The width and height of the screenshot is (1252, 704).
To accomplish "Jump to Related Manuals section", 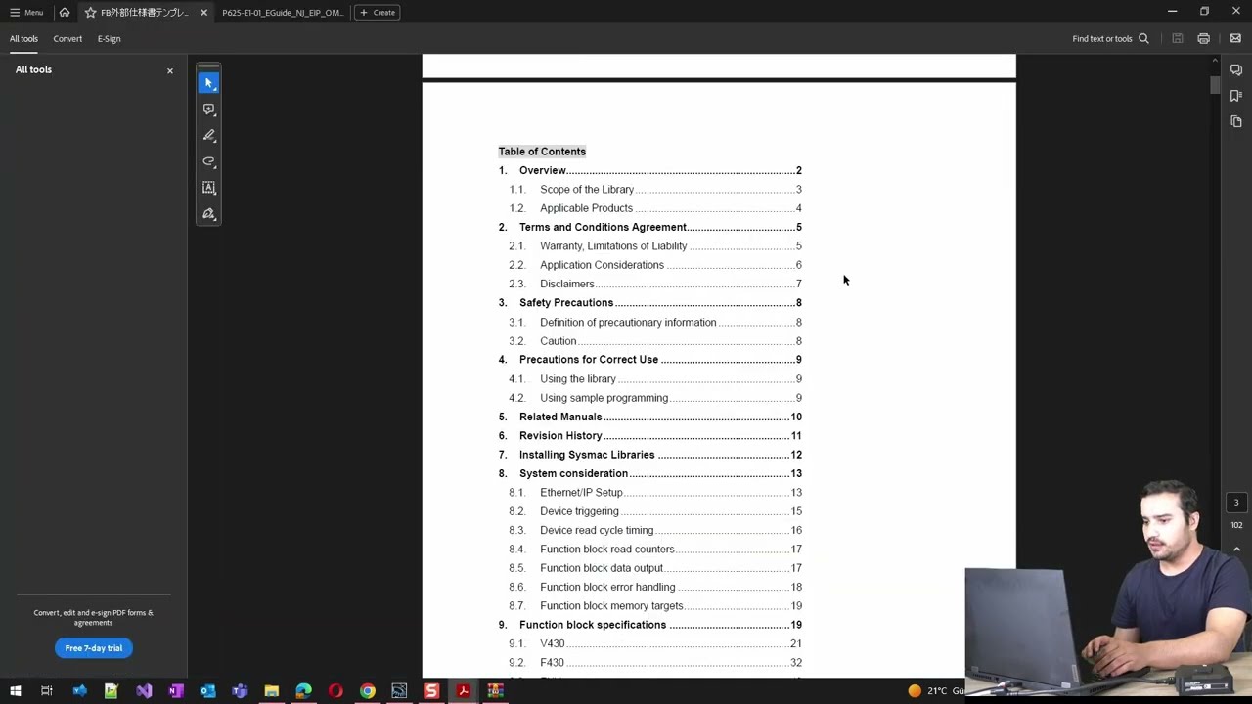I will point(649,417).
